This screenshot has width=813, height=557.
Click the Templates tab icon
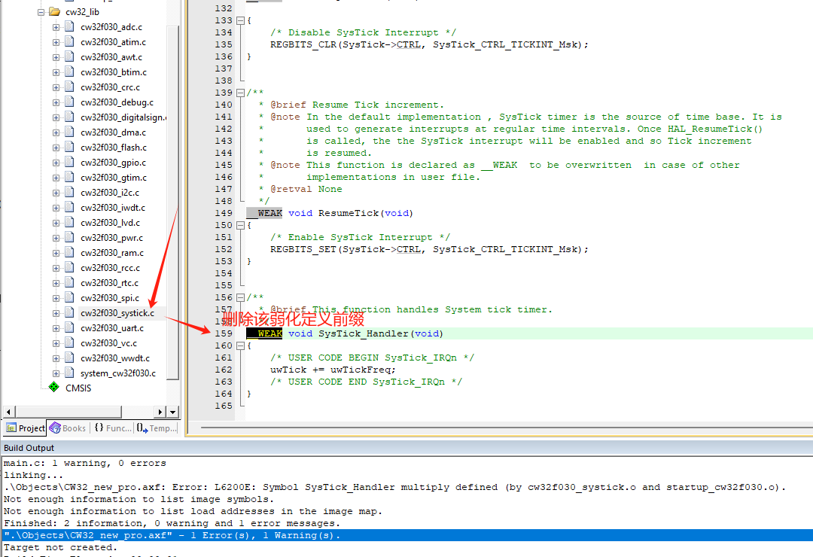click(x=142, y=428)
